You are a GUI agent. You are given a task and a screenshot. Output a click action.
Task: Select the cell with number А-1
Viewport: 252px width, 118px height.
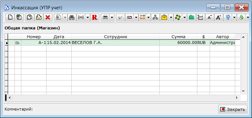[x=34, y=43]
